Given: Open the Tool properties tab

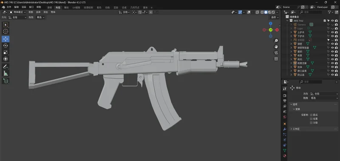Looking at the screenshot, I should [285, 89].
